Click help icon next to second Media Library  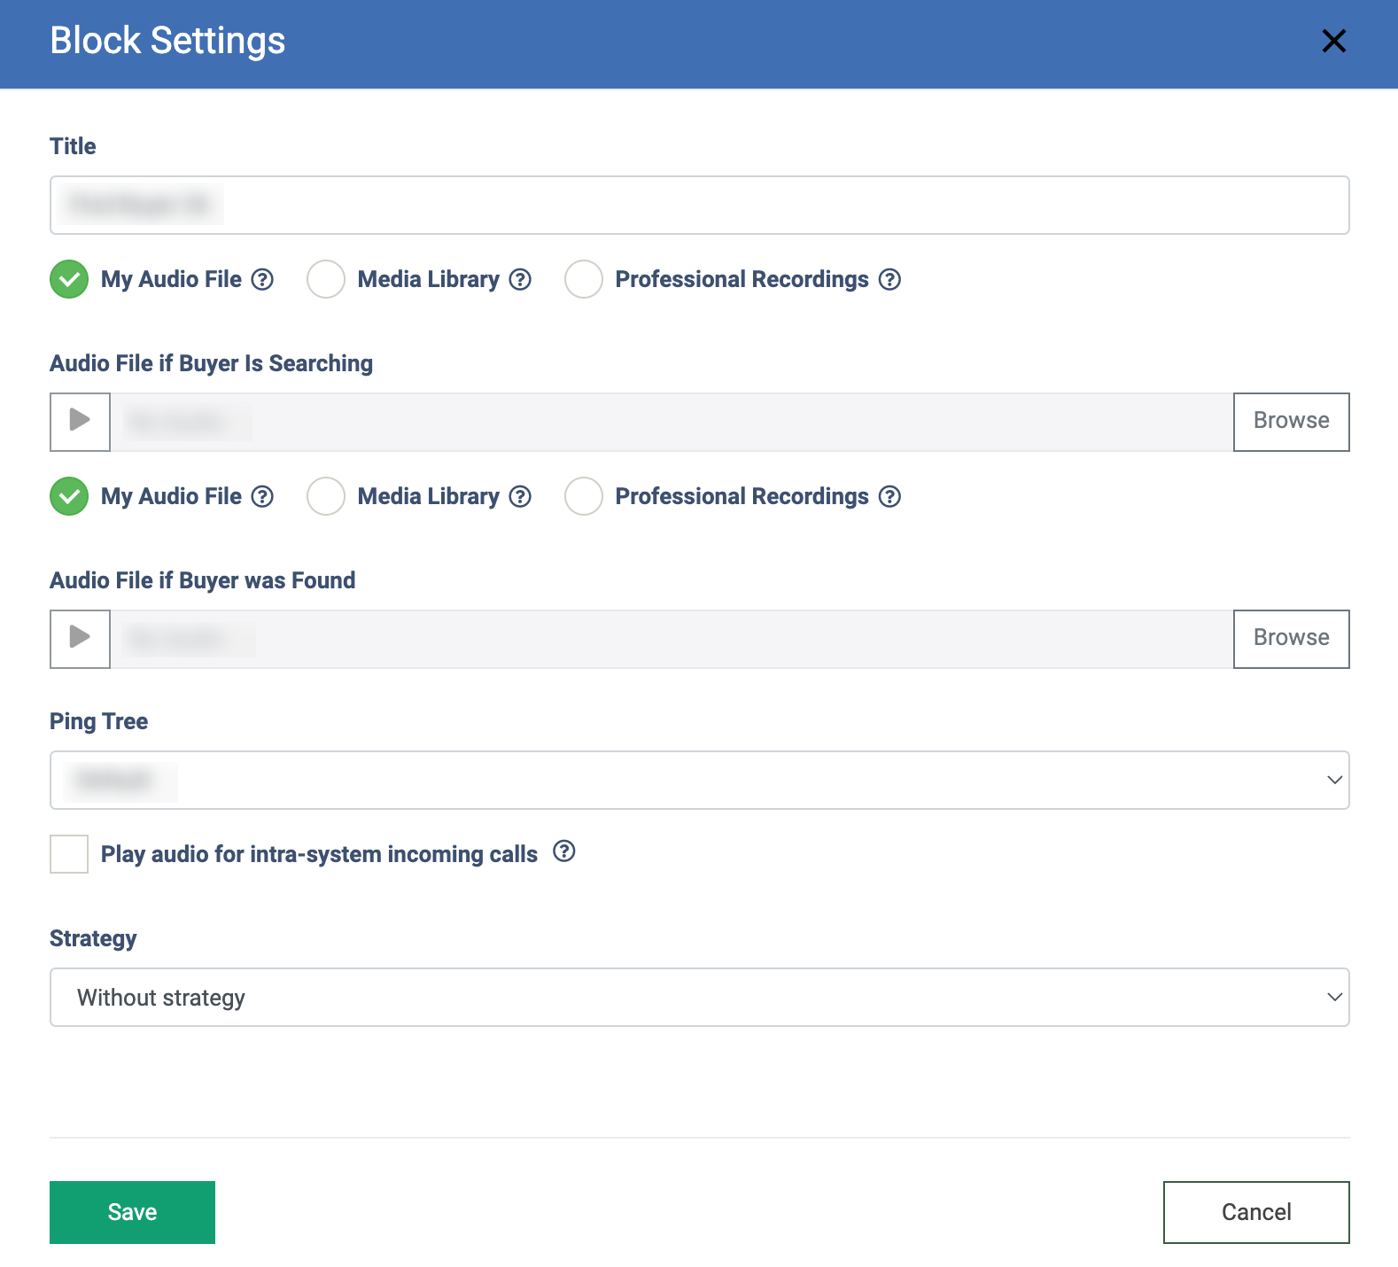(521, 497)
